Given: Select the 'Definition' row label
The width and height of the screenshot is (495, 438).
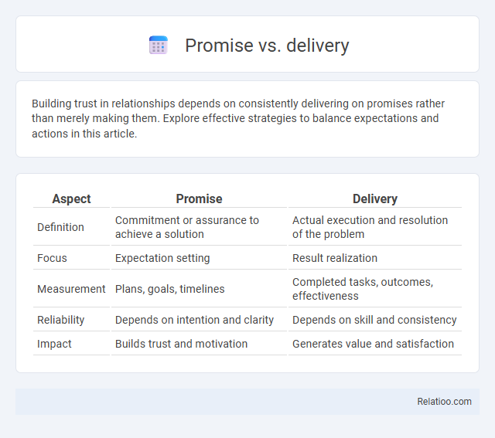Looking at the screenshot, I should pos(60,227).
